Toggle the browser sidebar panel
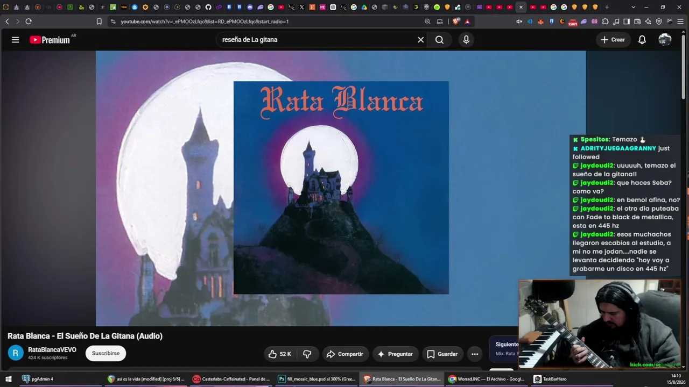 pos(627,21)
